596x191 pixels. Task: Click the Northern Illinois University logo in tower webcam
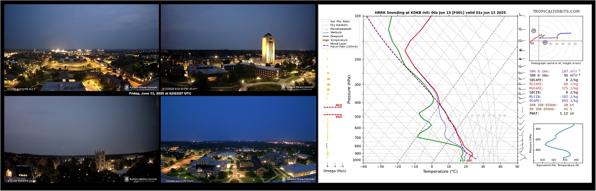[298, 87]
